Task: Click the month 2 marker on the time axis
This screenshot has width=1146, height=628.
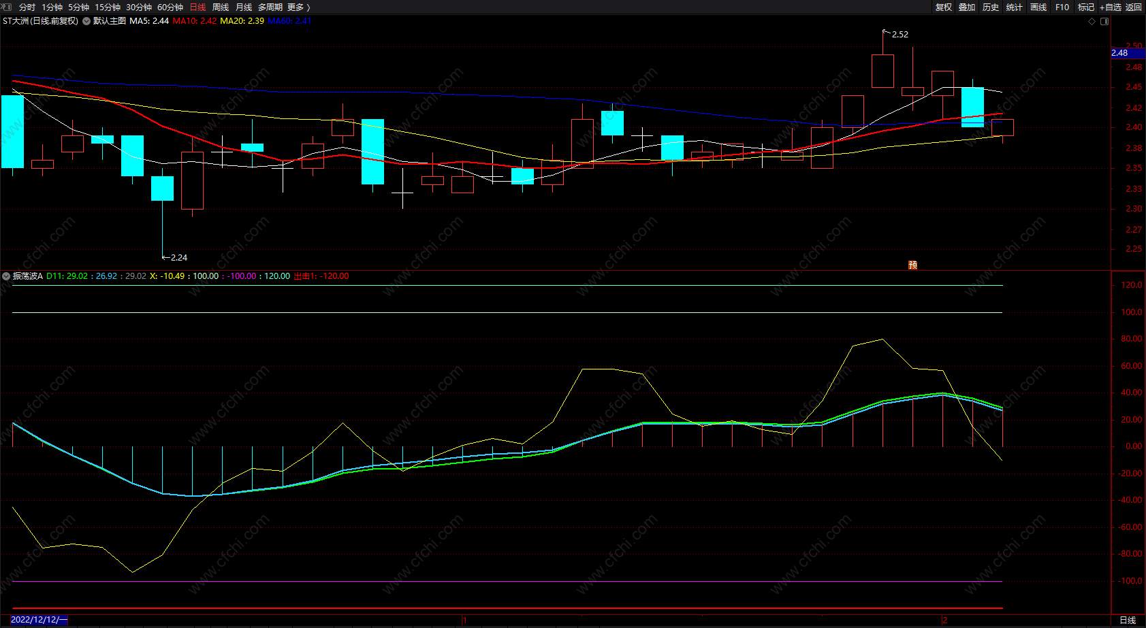Action: pos(945,621)
